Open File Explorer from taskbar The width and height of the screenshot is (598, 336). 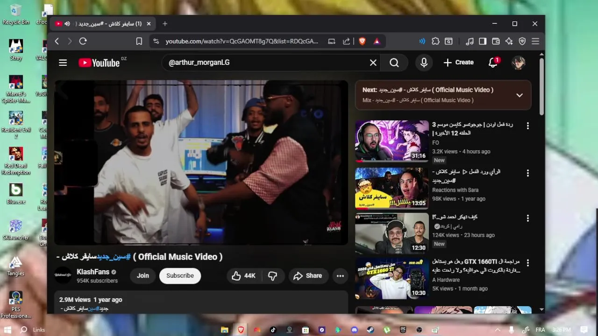tap(224, 330)
